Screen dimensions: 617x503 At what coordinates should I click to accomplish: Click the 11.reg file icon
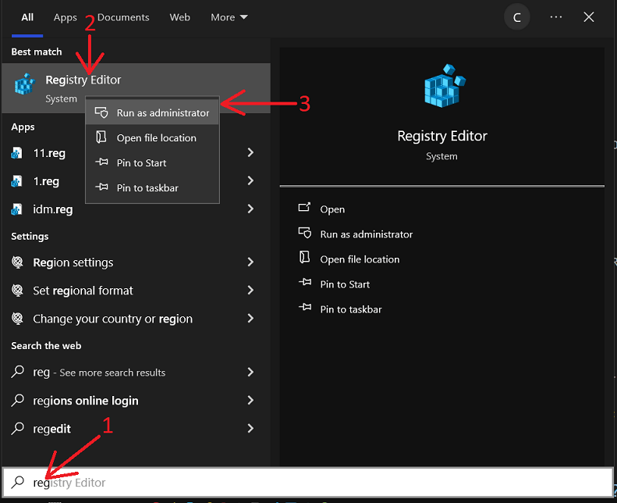pos(16,153)
